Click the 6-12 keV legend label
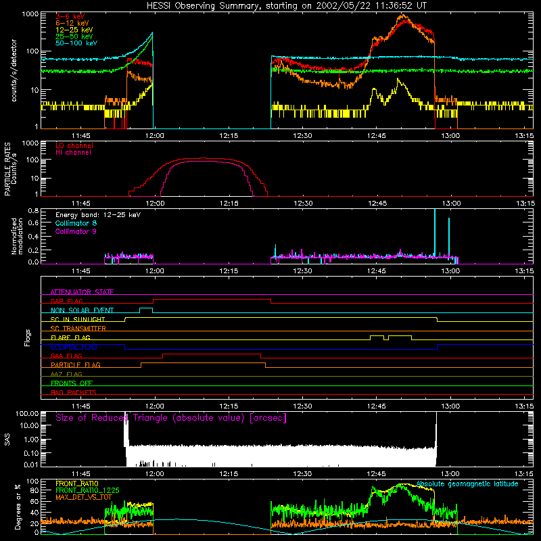Viewport: 541px width, 541px height. click(72, 23)
